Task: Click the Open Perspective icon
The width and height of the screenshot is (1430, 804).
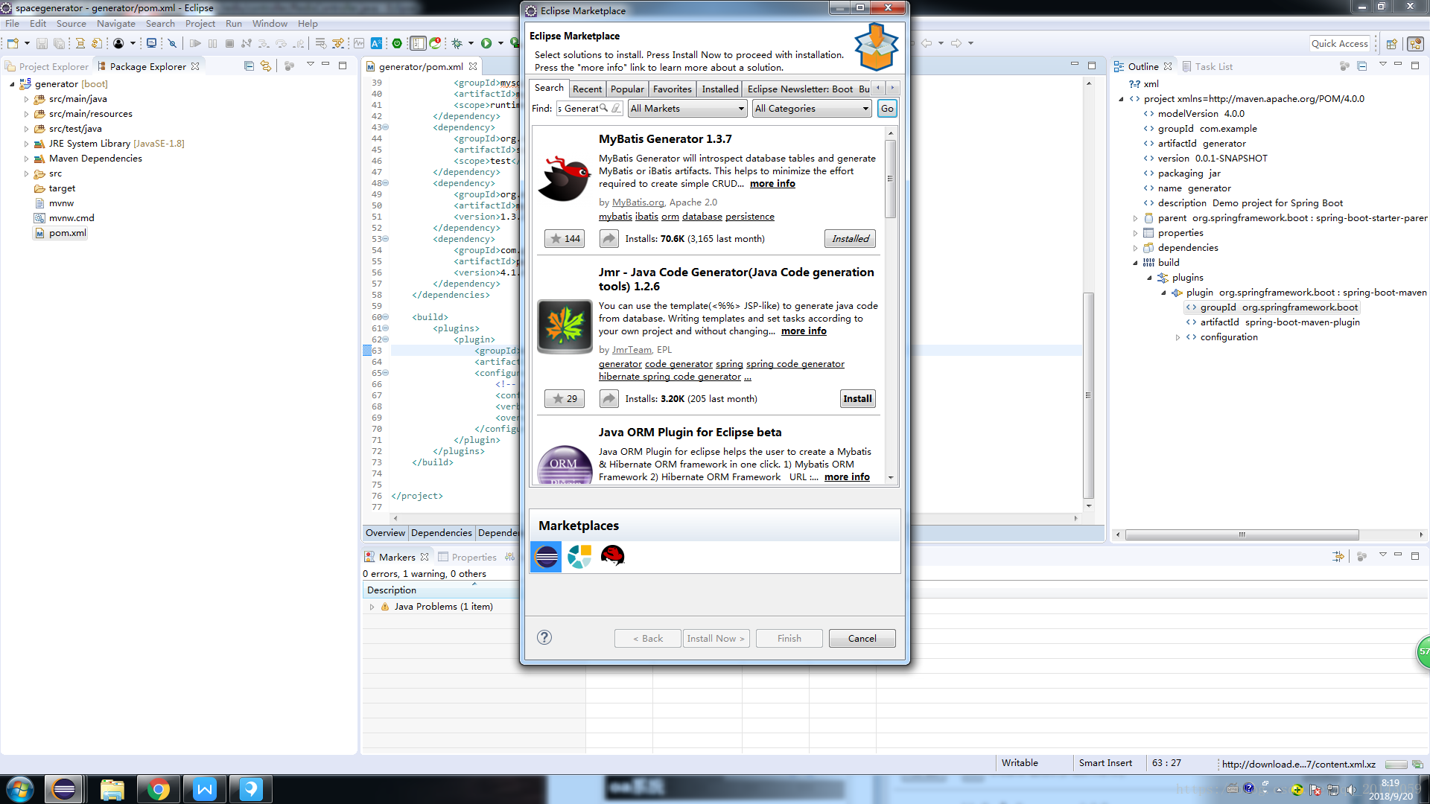Action: point(1391,43)
